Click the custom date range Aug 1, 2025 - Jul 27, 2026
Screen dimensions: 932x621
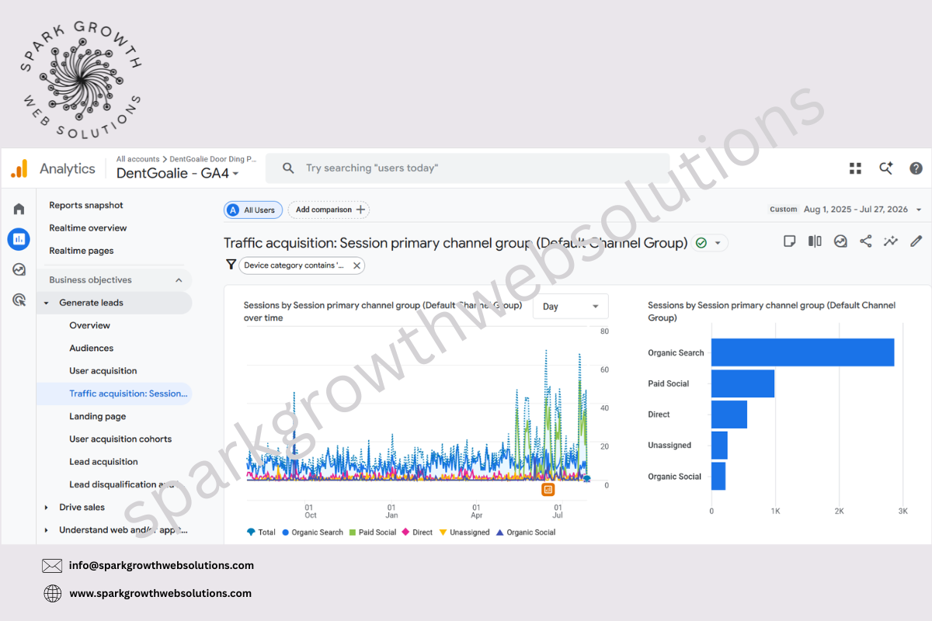click(x=855, y=210)
